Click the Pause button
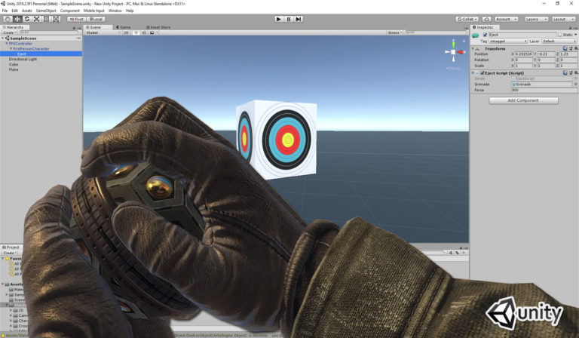Screen dimensions: 579x338 289,19
